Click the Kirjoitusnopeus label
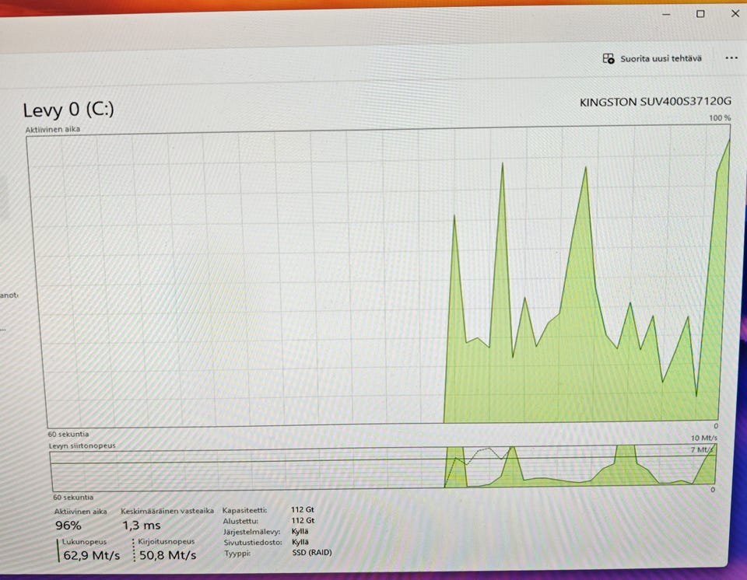 (167, 541)
